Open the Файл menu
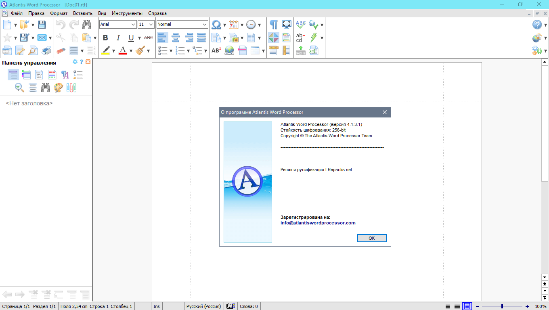The width and height of the screenshot is (549, 310). (17, 13)
